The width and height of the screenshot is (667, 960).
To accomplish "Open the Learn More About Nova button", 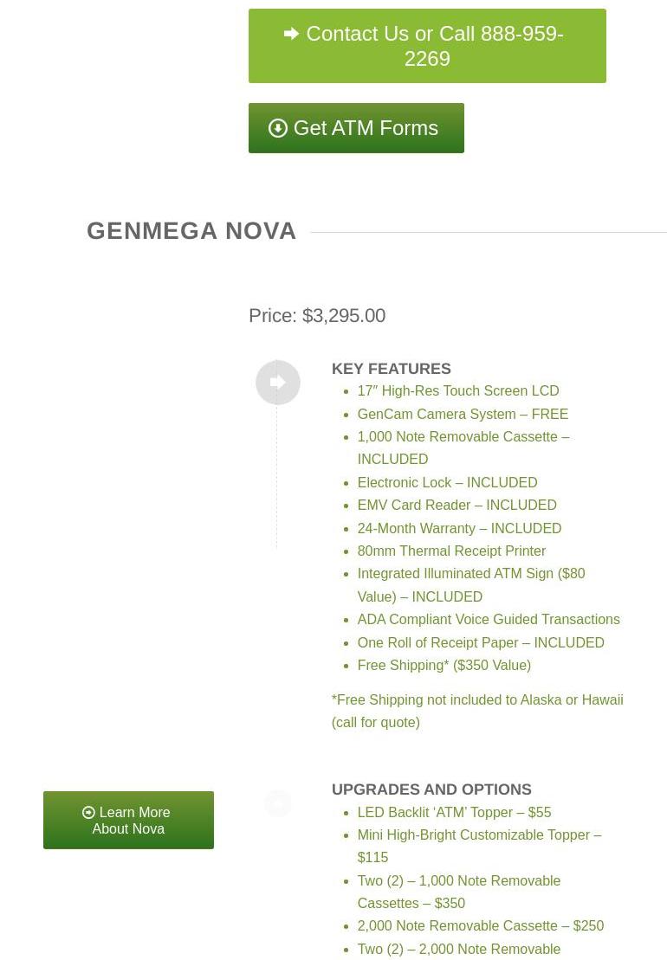I will coord(128,820).
